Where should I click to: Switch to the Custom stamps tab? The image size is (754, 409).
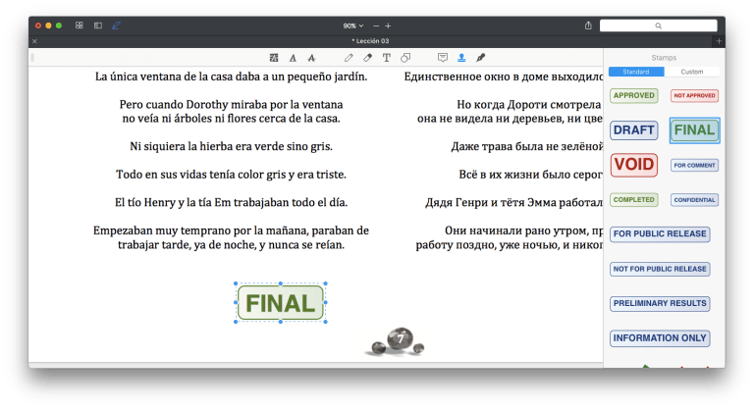[692, 72]
